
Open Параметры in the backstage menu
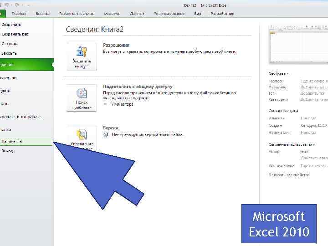[x=26, y=141]
